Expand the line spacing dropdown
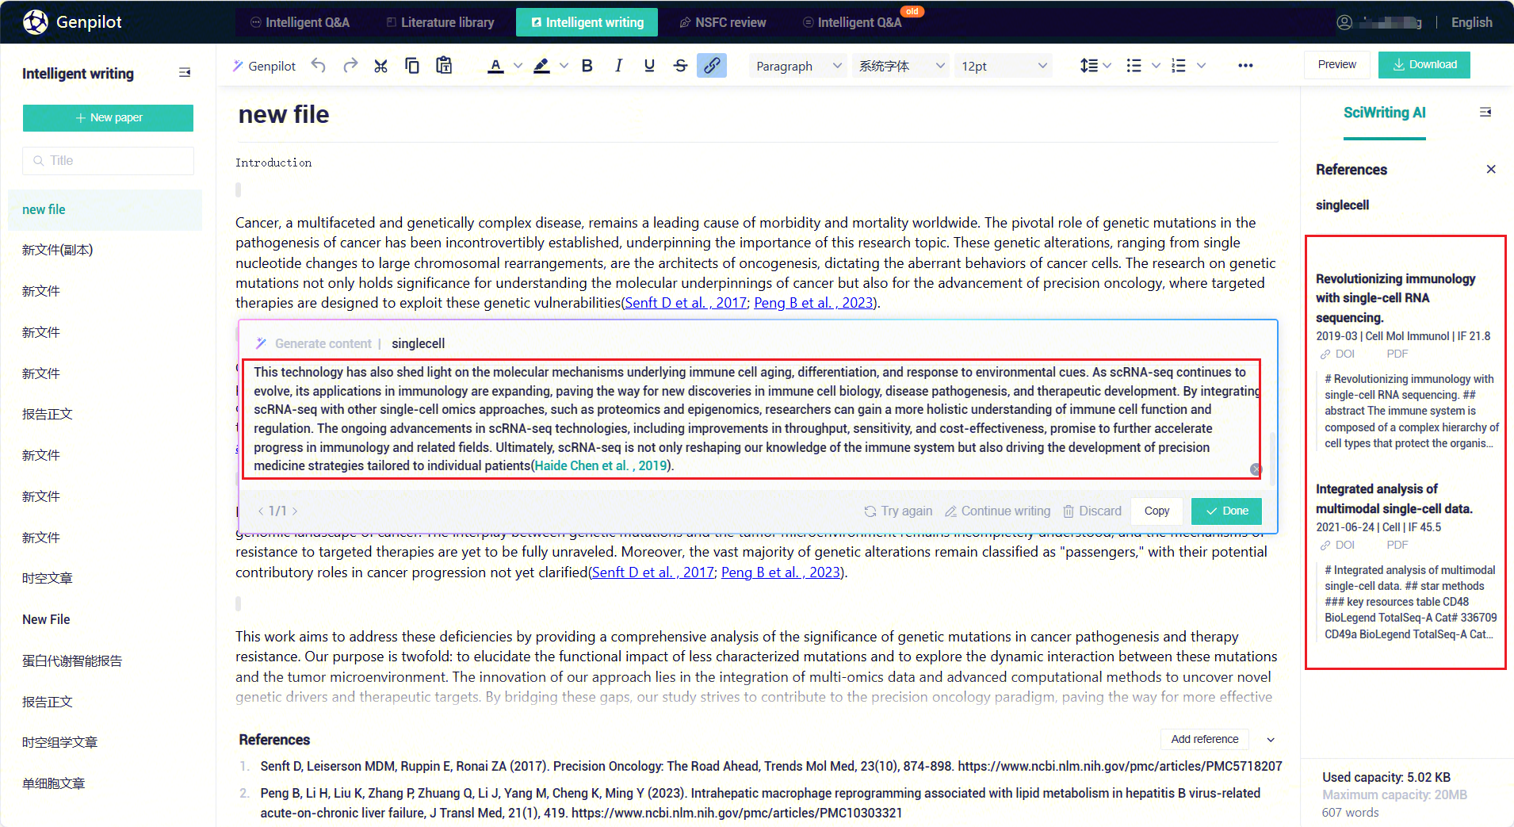The image size is (1514, 827). [1107, 66]
